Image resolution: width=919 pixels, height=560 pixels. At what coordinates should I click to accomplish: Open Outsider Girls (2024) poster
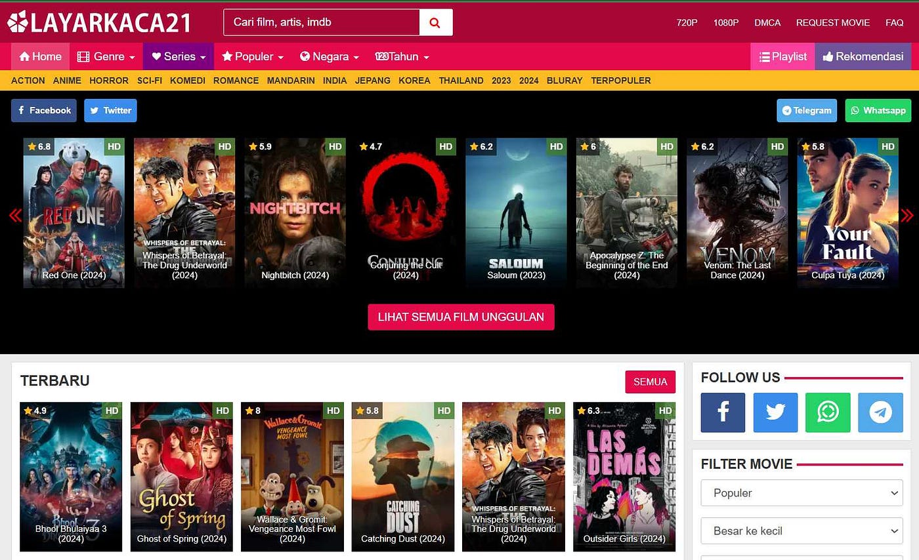tap(624, 477)
